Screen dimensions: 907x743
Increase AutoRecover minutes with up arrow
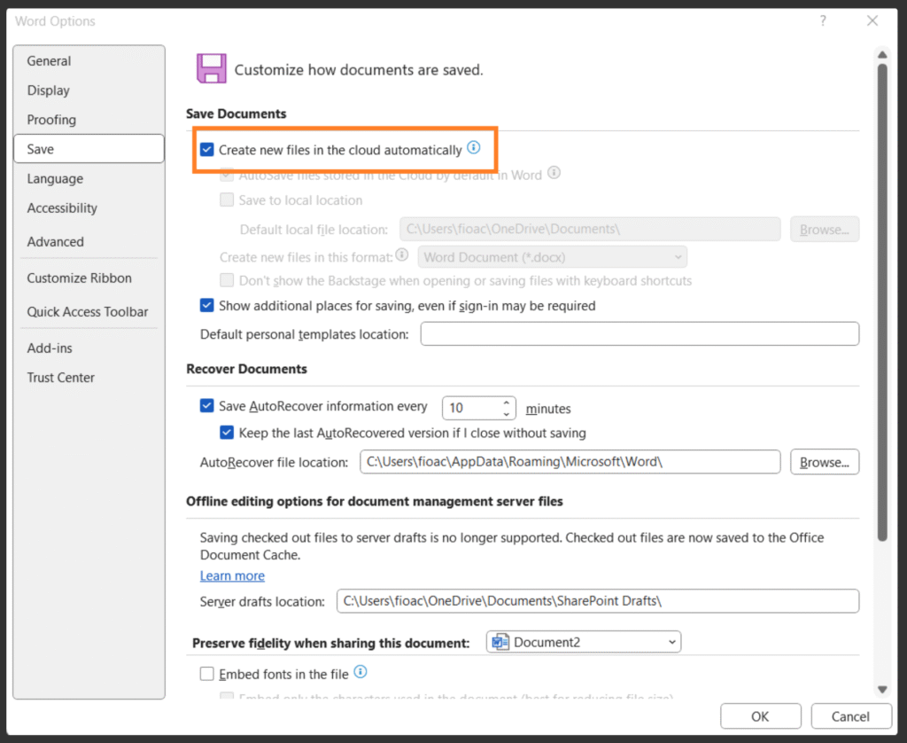coord(507,402)
